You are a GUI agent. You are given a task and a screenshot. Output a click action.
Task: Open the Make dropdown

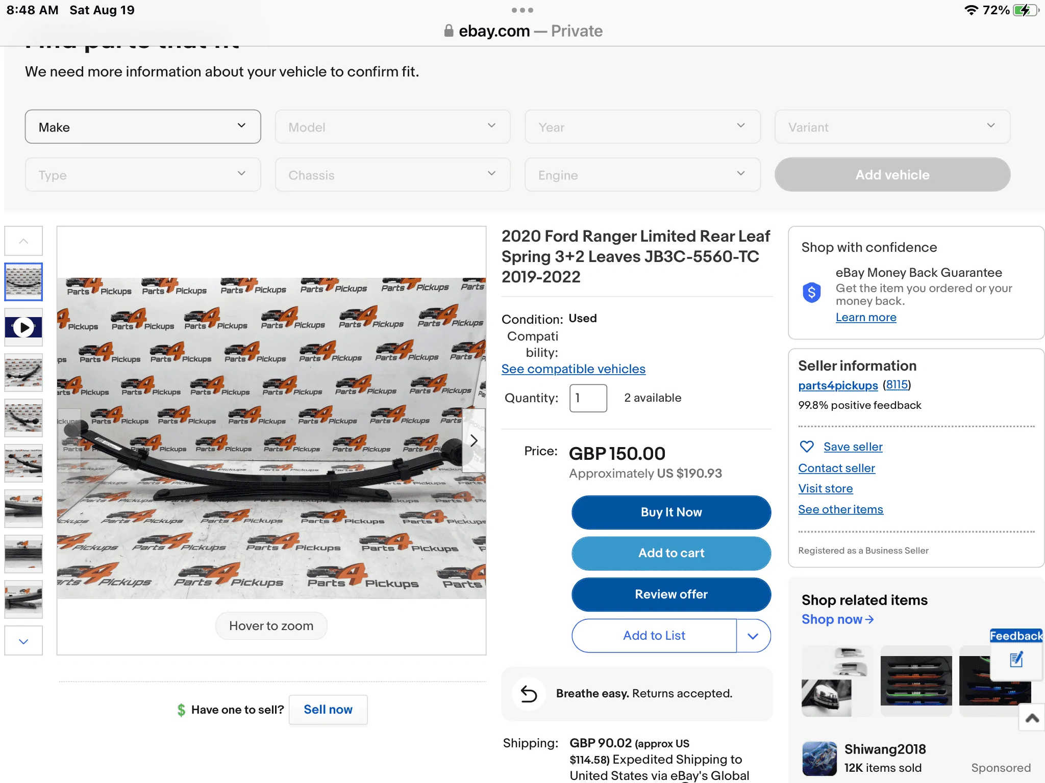[x=143, y=127]
